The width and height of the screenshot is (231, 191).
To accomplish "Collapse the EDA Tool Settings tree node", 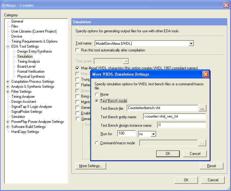I will (x=8, y=46).
